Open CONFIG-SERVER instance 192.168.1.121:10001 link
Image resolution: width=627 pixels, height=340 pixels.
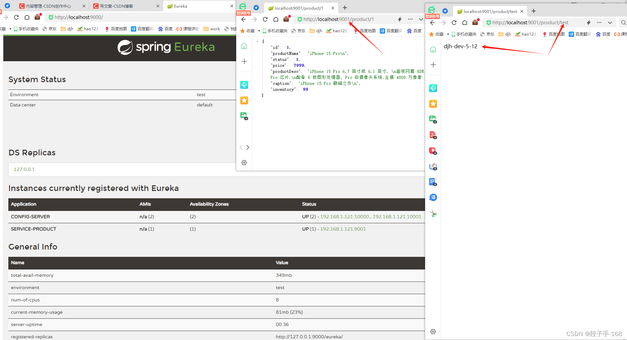tap(397, 217)
